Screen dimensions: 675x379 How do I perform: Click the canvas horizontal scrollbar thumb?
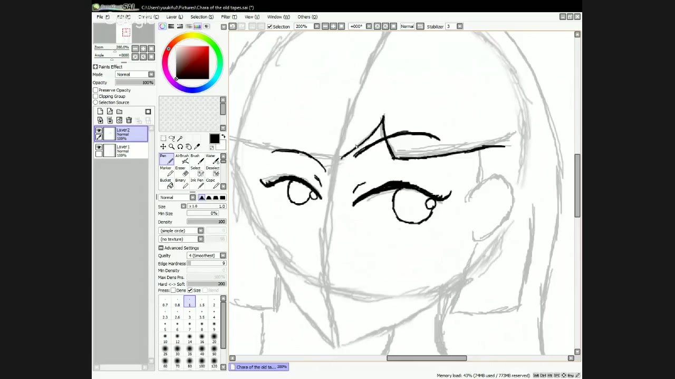[427, 358]
